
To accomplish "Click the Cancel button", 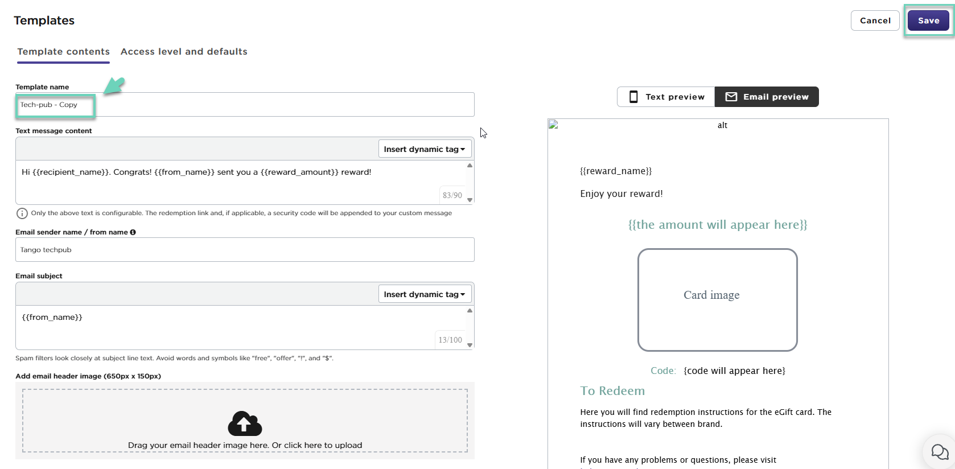I will 875,20.
